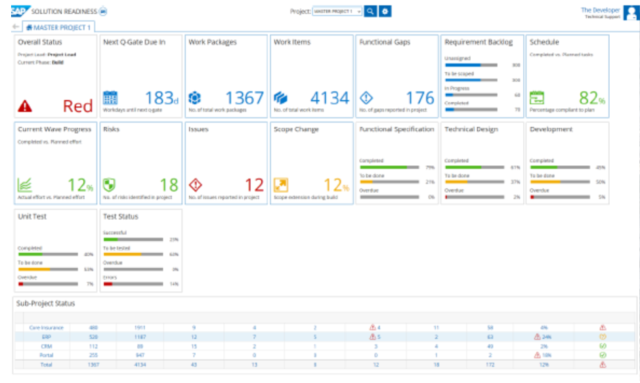Open the Core Insurance sub-project link
Image resolution: width=640 pixels, height=383 pixels.
click(46, 327)
